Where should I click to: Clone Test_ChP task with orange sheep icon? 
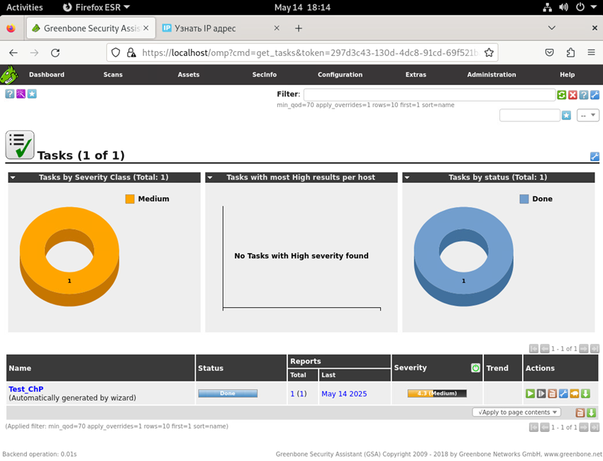tap(575, 394)
